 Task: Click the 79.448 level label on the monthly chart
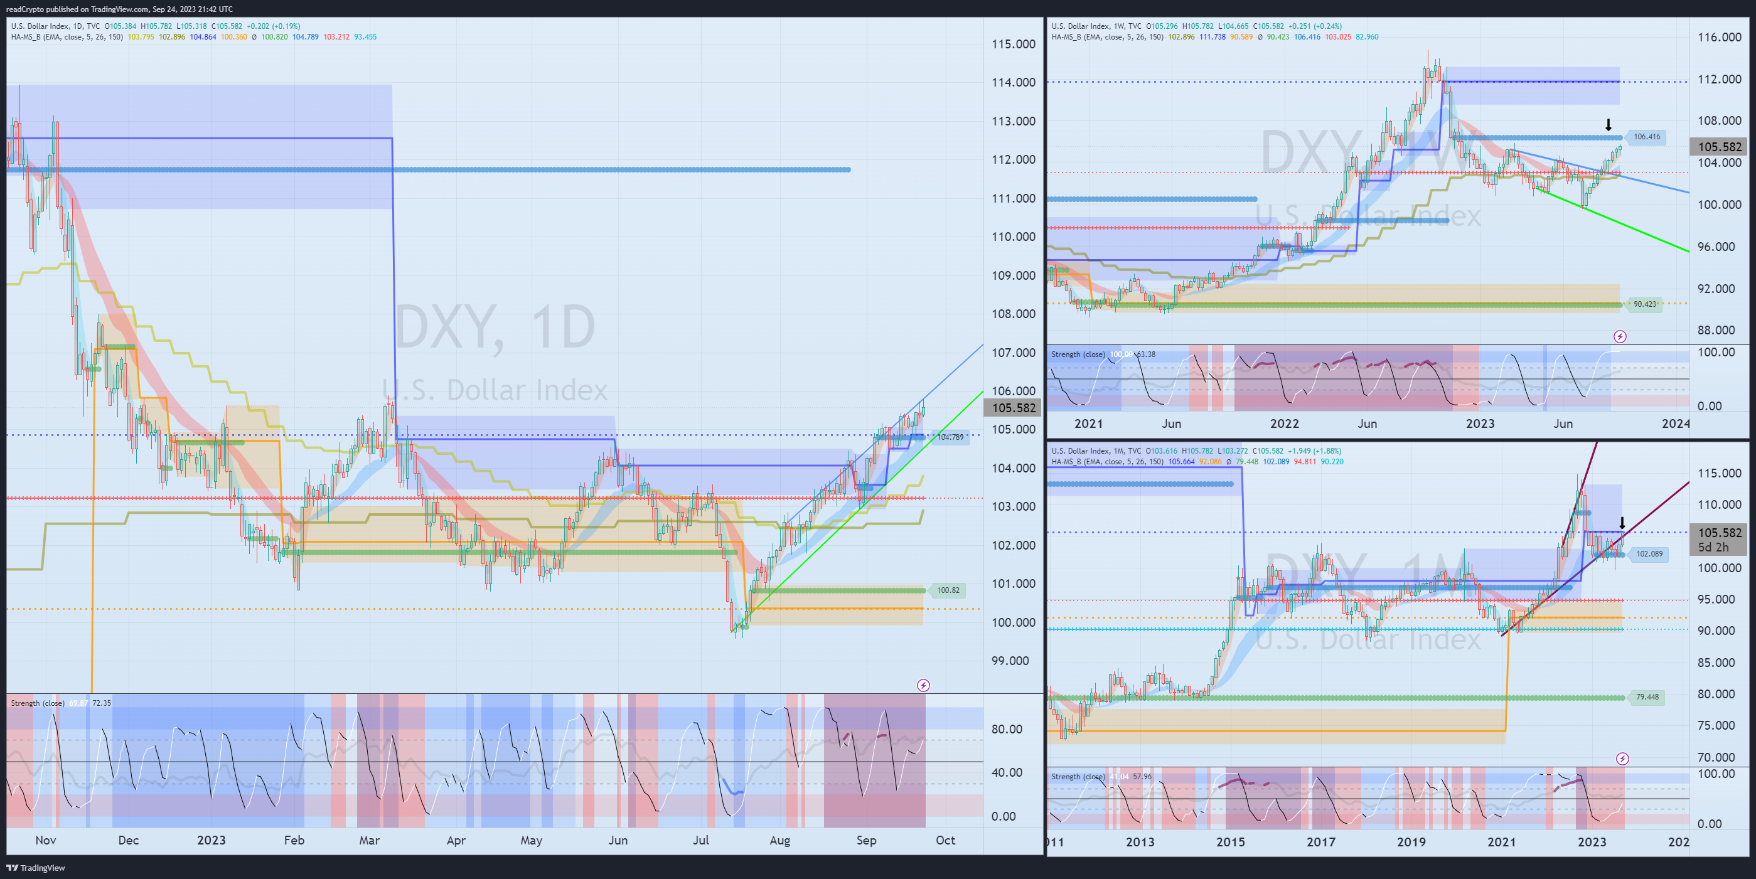point(1647,697)
